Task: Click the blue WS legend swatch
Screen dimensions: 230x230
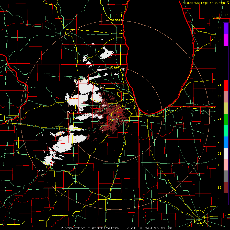Action: [226, 142]
